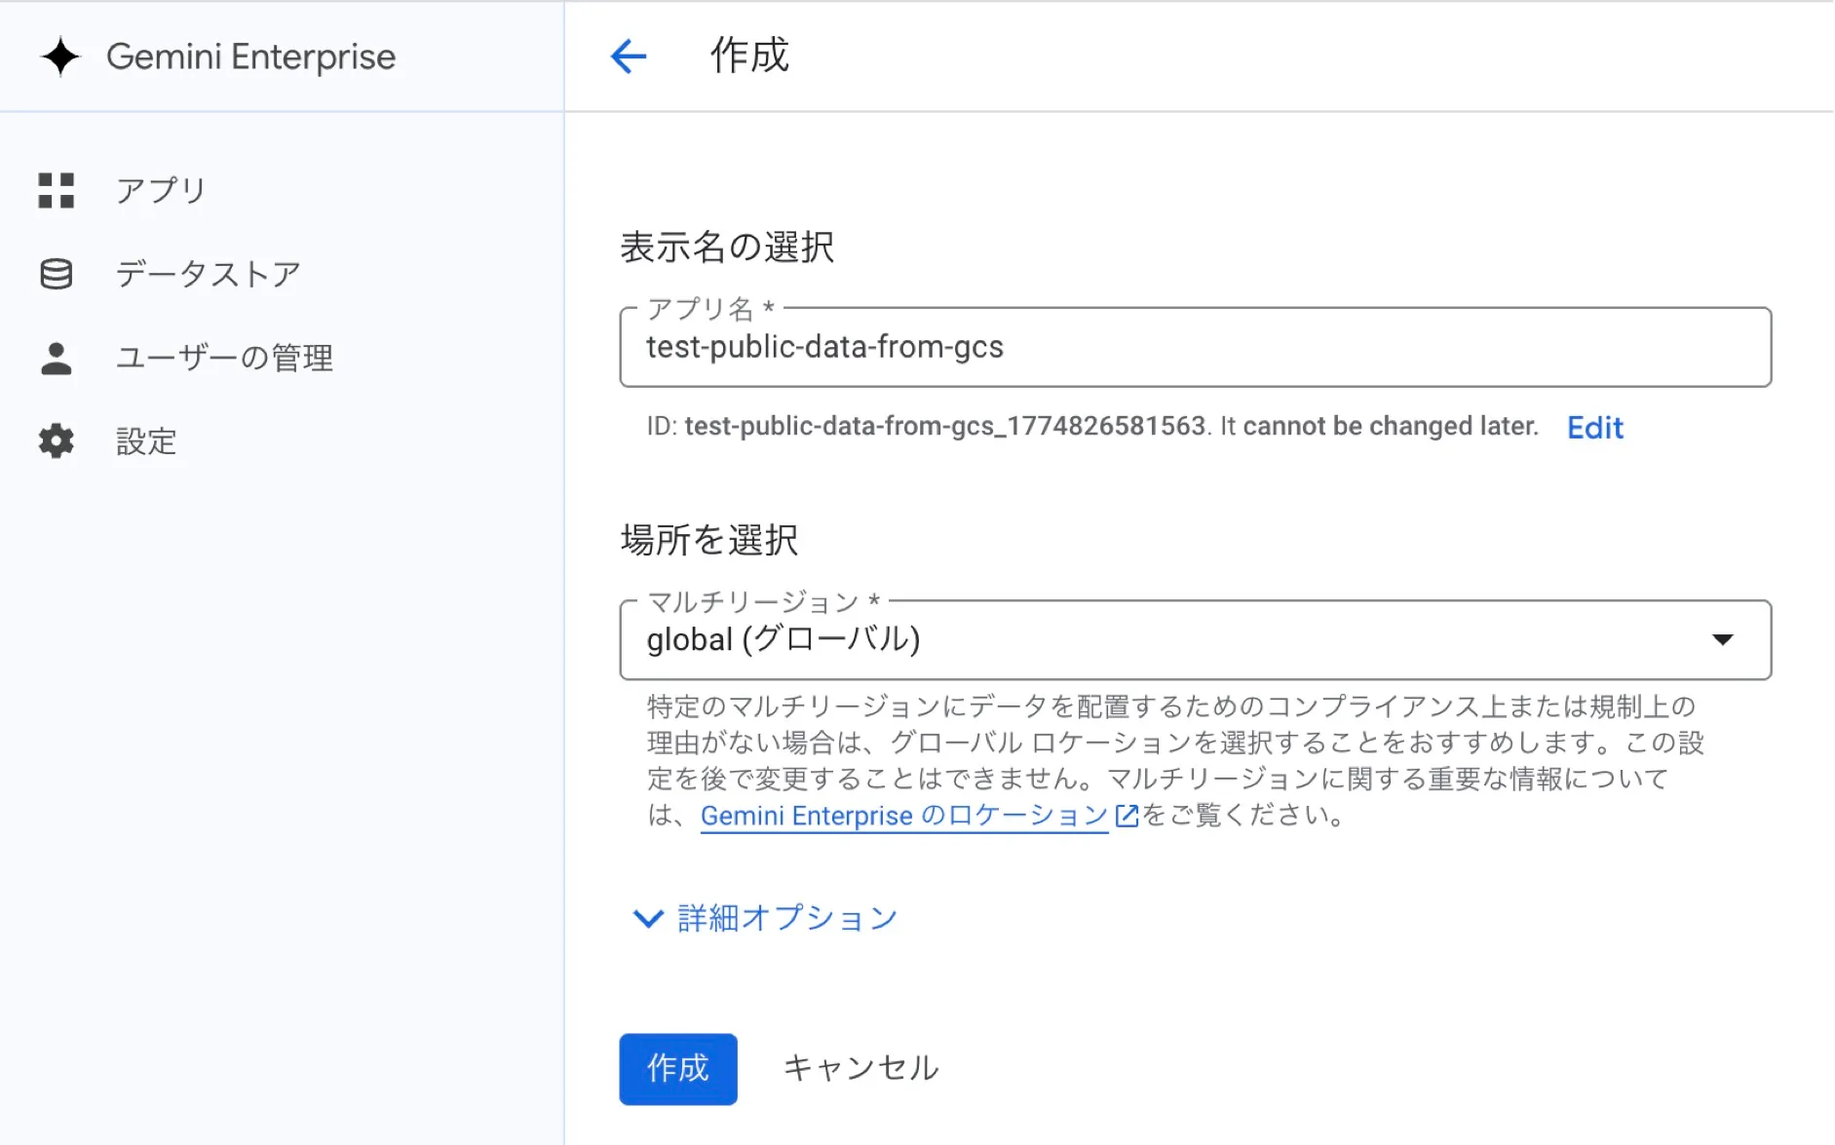Click Edit next to the app ID
This screenshot has height=1145, width=1835.
click(1594, 427)
